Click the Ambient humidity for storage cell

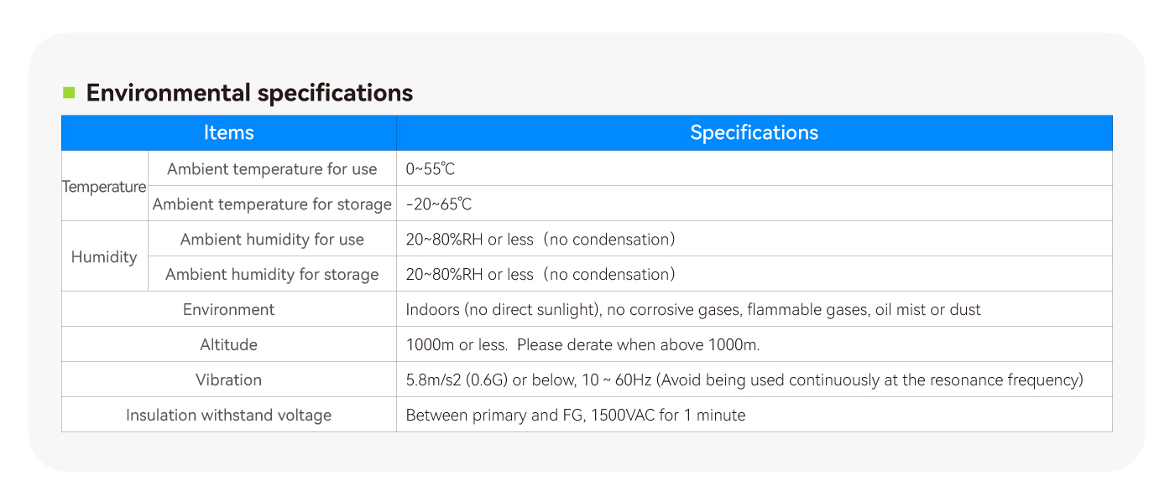272,274
